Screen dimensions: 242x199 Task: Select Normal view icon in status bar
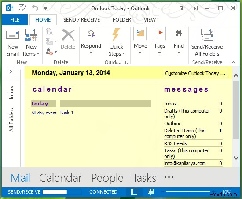[134, 192]
